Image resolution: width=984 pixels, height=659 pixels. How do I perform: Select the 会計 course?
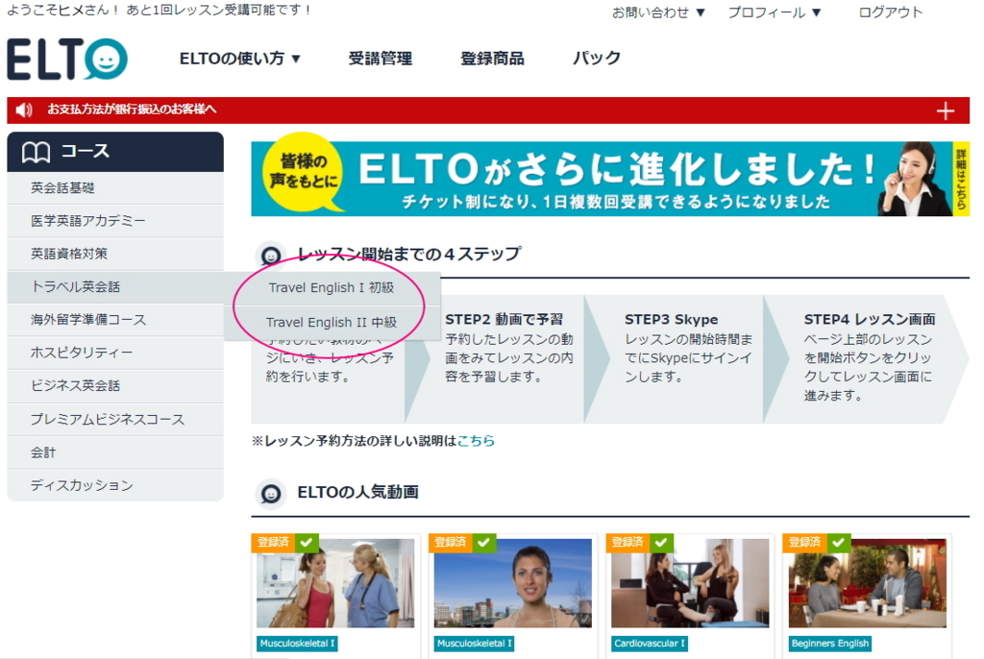pos(115,452)
